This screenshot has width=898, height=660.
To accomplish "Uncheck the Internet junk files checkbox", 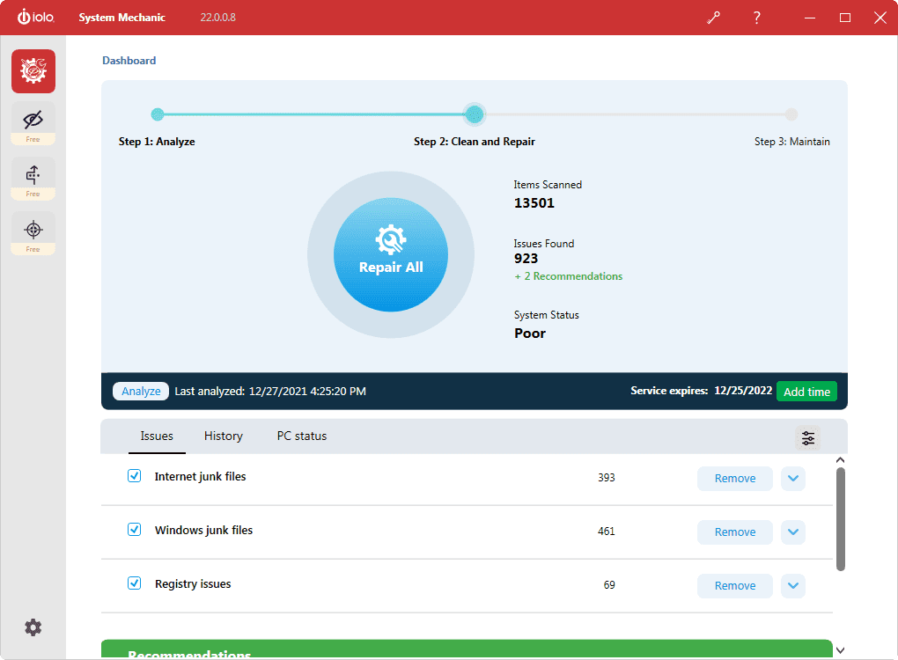I will pos(135,476).
